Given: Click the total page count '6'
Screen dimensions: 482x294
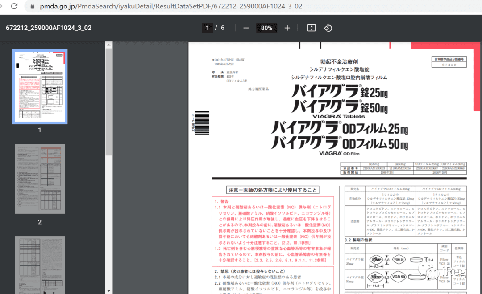Looking at the screenshot, I should point(223,28).
